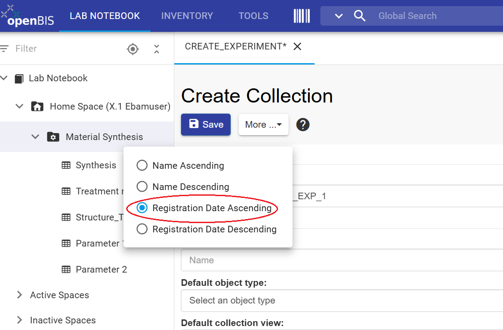Open the Parameter 2 collection

101,269
